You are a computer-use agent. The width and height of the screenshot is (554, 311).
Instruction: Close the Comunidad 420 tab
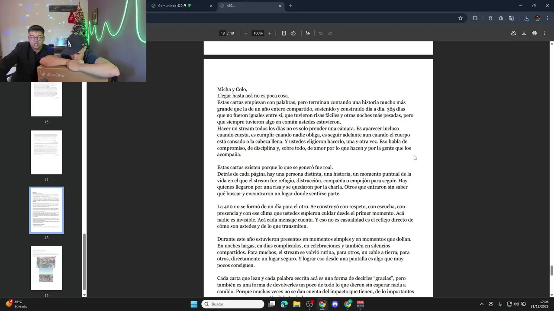[x=211, y=6]
